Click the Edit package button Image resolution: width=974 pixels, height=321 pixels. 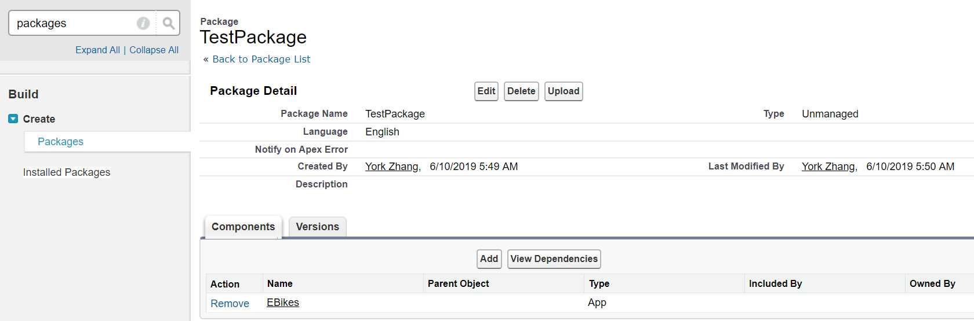coord(486,91)
